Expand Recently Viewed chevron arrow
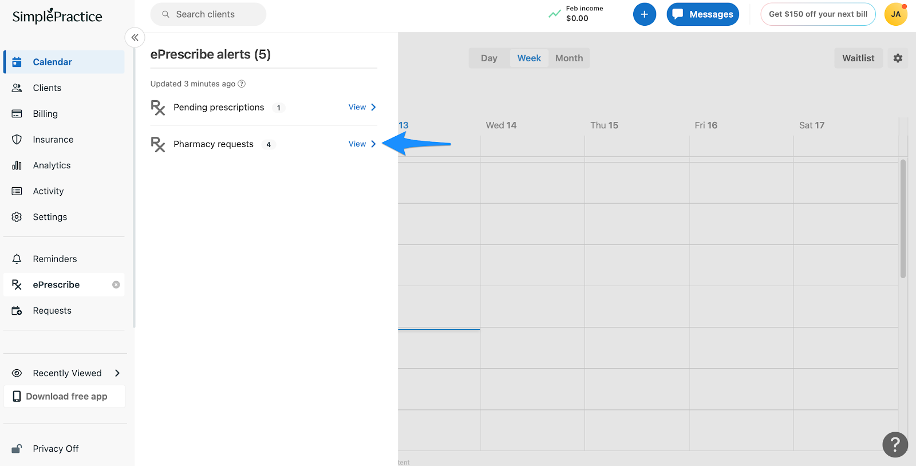916x466 pixels. point(117,373)
